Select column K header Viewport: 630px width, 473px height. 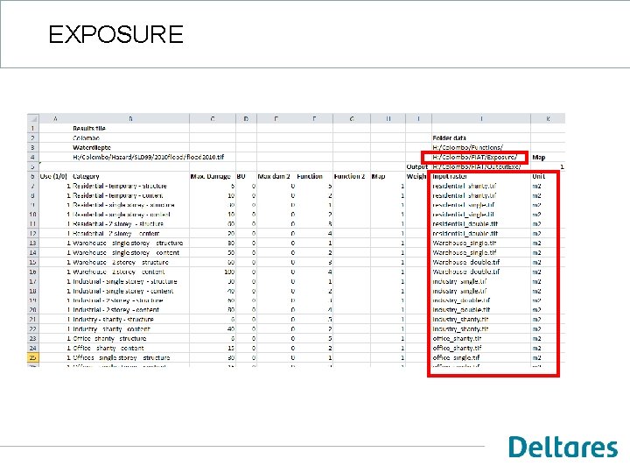coord(548,118)
